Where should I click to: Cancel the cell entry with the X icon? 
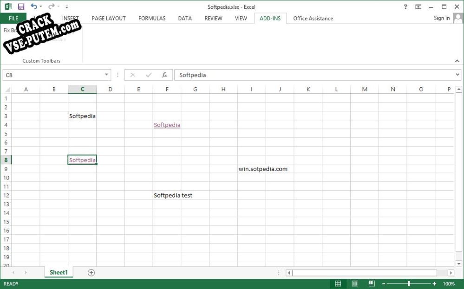tap(133, 75)
